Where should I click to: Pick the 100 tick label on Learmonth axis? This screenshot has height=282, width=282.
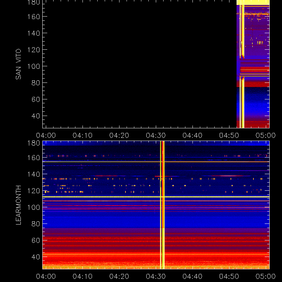click(x=33, y=207)
